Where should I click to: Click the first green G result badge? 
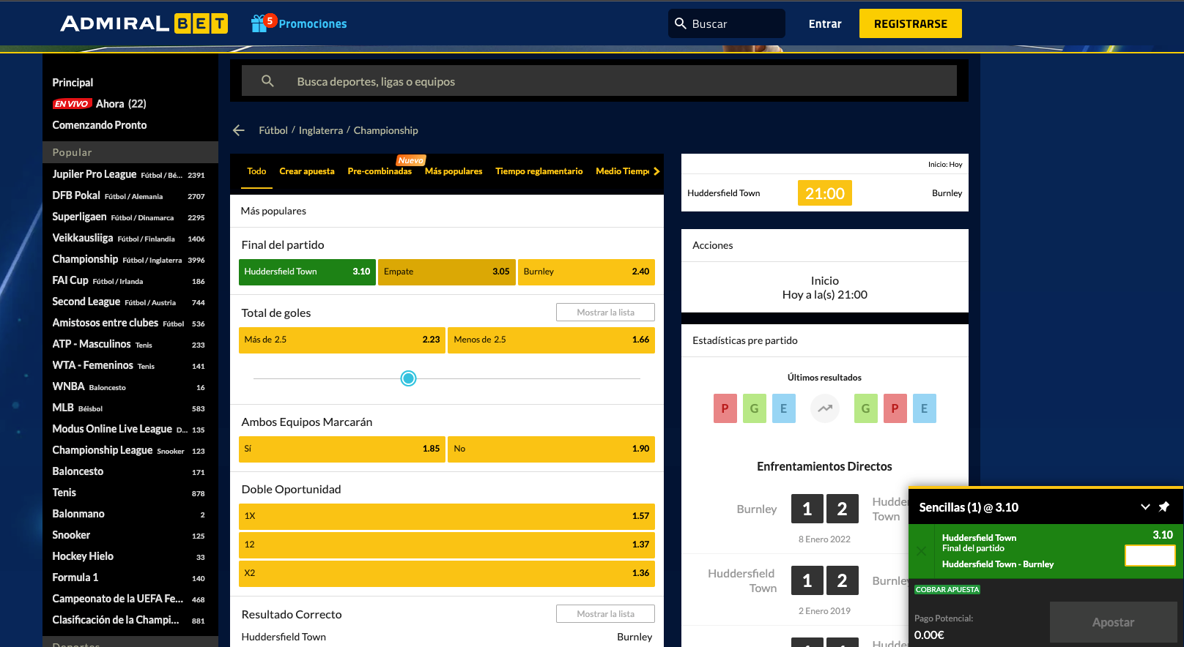pos(754,408)
